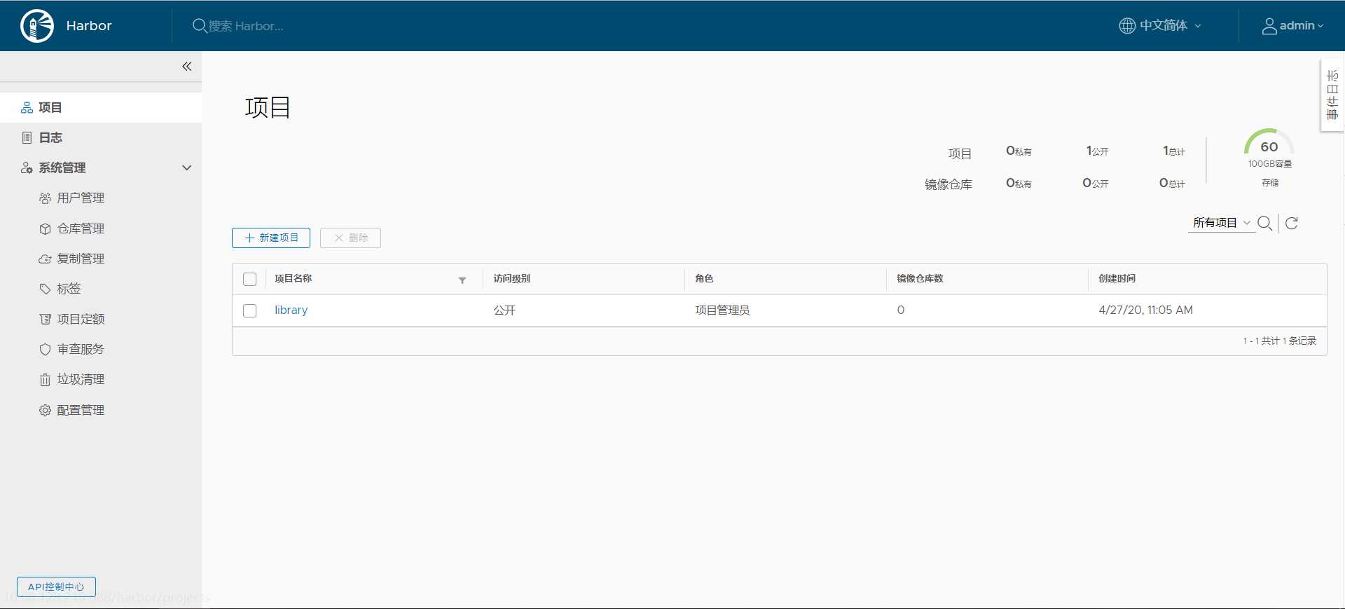Sort by 创建时间 column header
Viewport: 1345px width, 609px height.
1117,278
